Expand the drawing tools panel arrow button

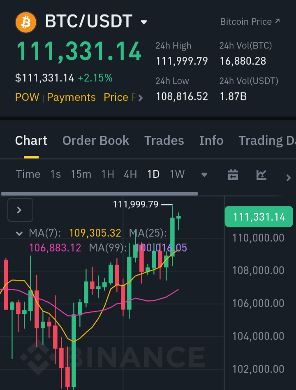(20, 210)
